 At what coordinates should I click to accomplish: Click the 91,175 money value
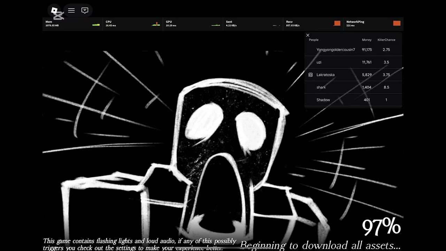pos(367,50)
